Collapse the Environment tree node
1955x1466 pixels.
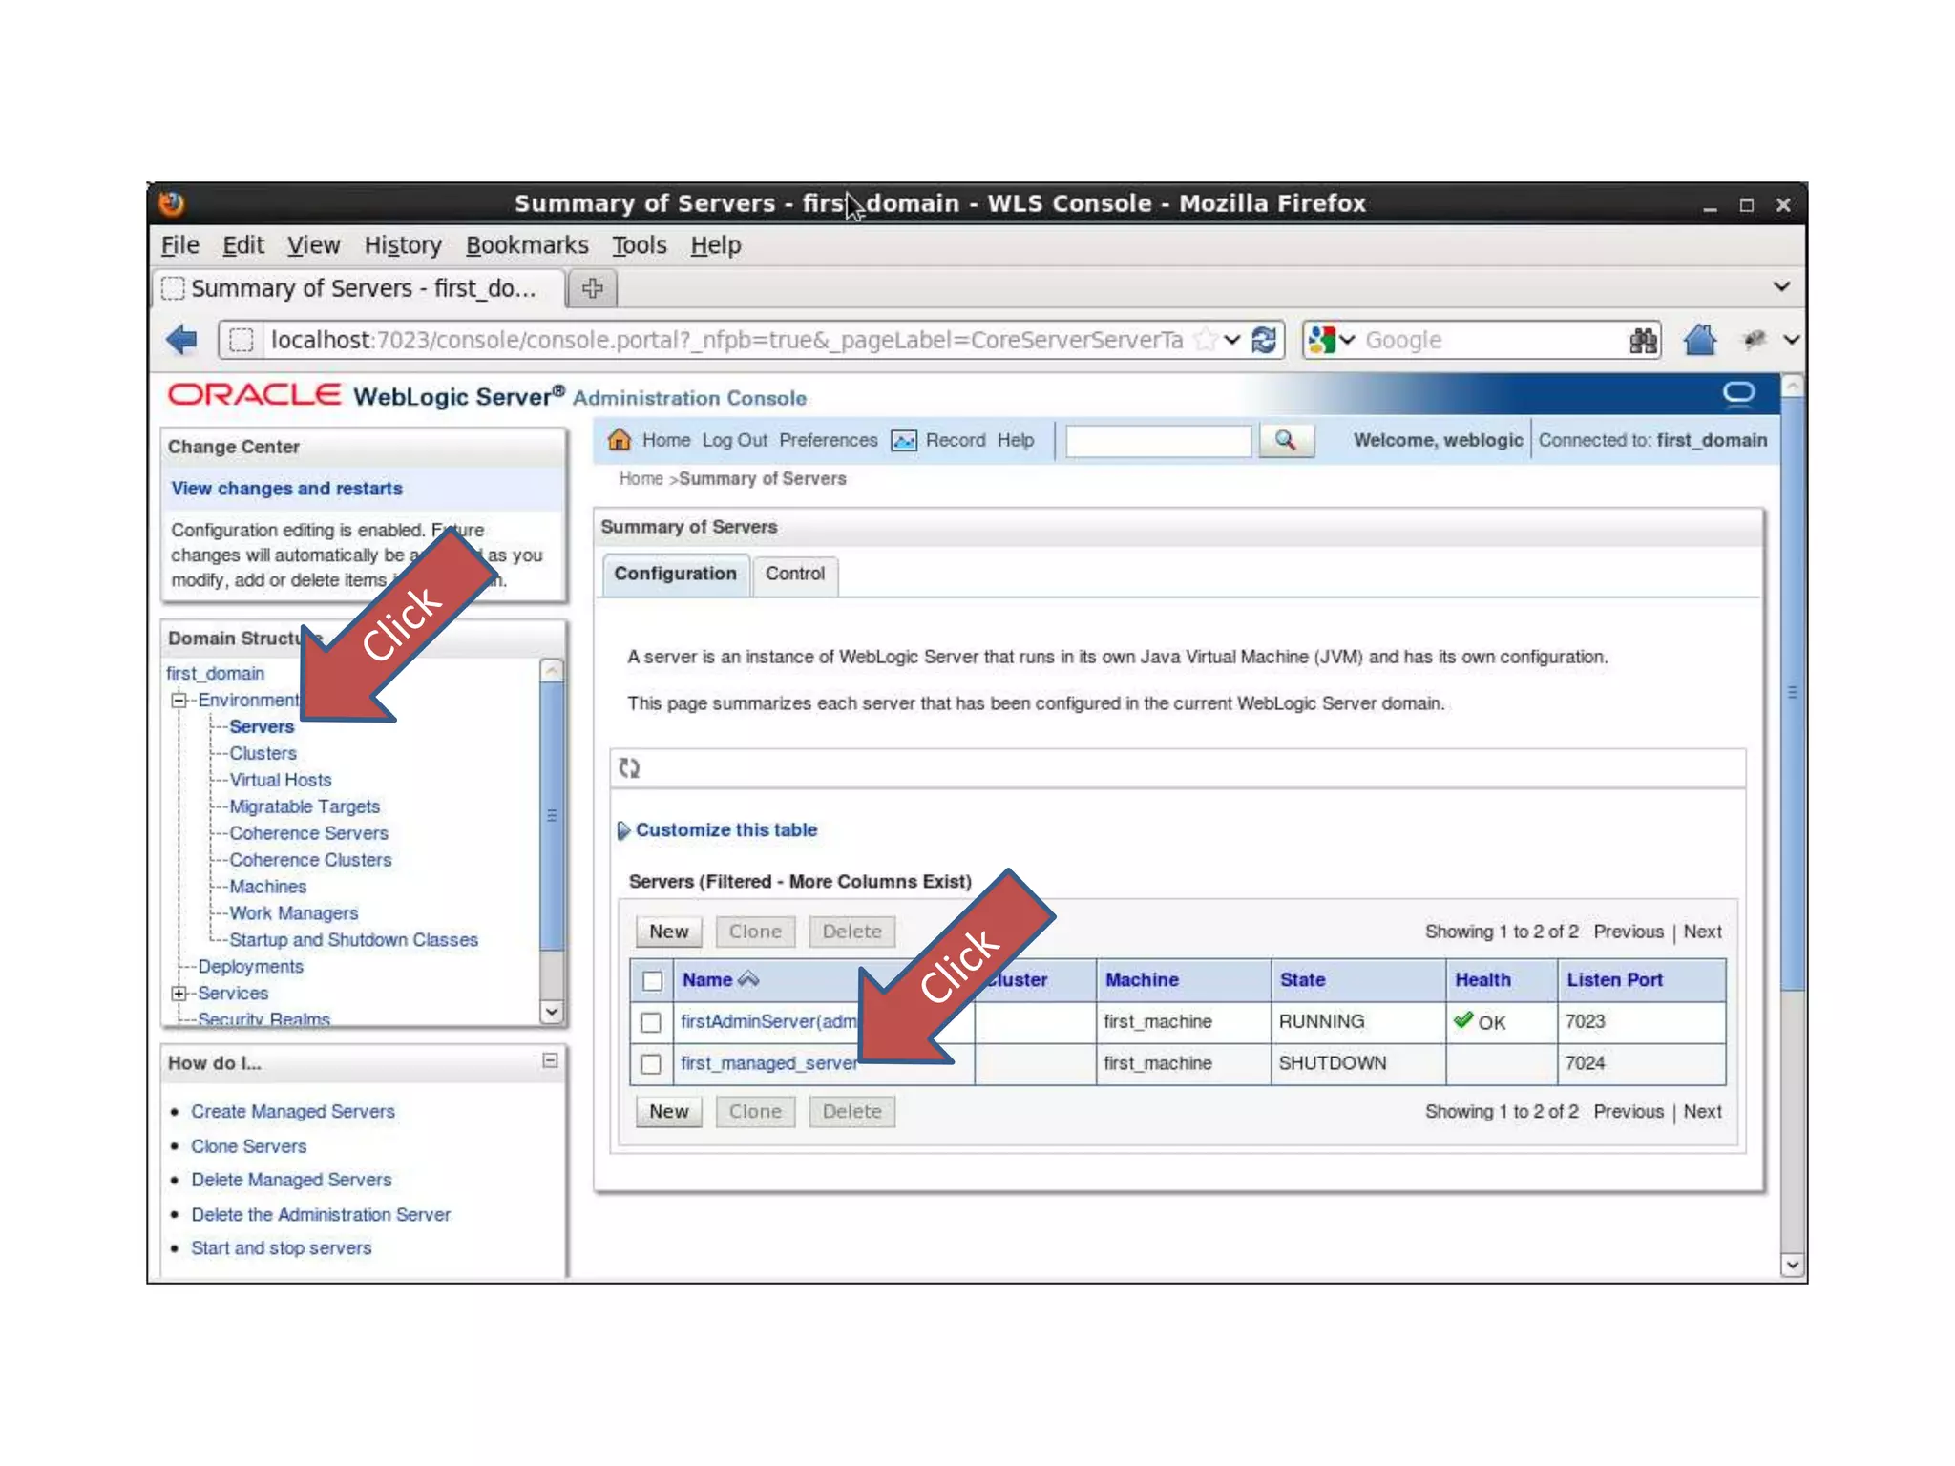[x=179, y=700]
